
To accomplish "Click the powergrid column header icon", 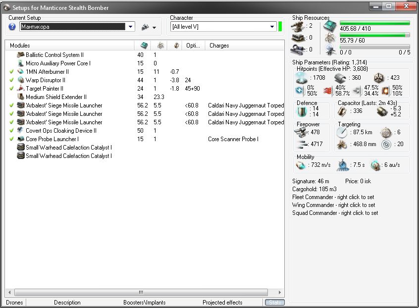I will click(x=160, y=46).
